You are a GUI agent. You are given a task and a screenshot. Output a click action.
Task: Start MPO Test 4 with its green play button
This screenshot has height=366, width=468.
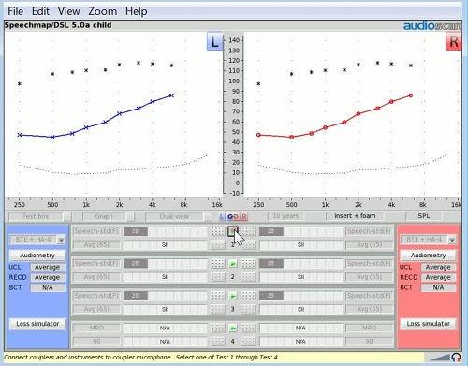tap(233, 328)
